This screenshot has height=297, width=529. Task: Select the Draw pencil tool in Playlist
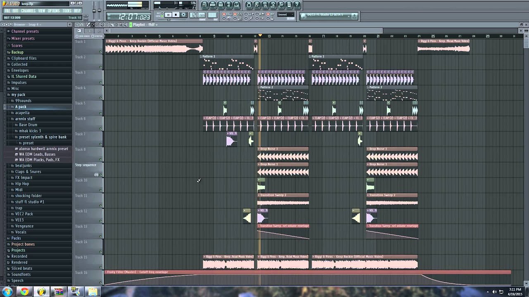pos(88,25)
